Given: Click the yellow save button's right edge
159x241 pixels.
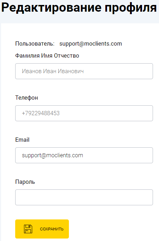Looking at the screenshot, I should (67, 229).
